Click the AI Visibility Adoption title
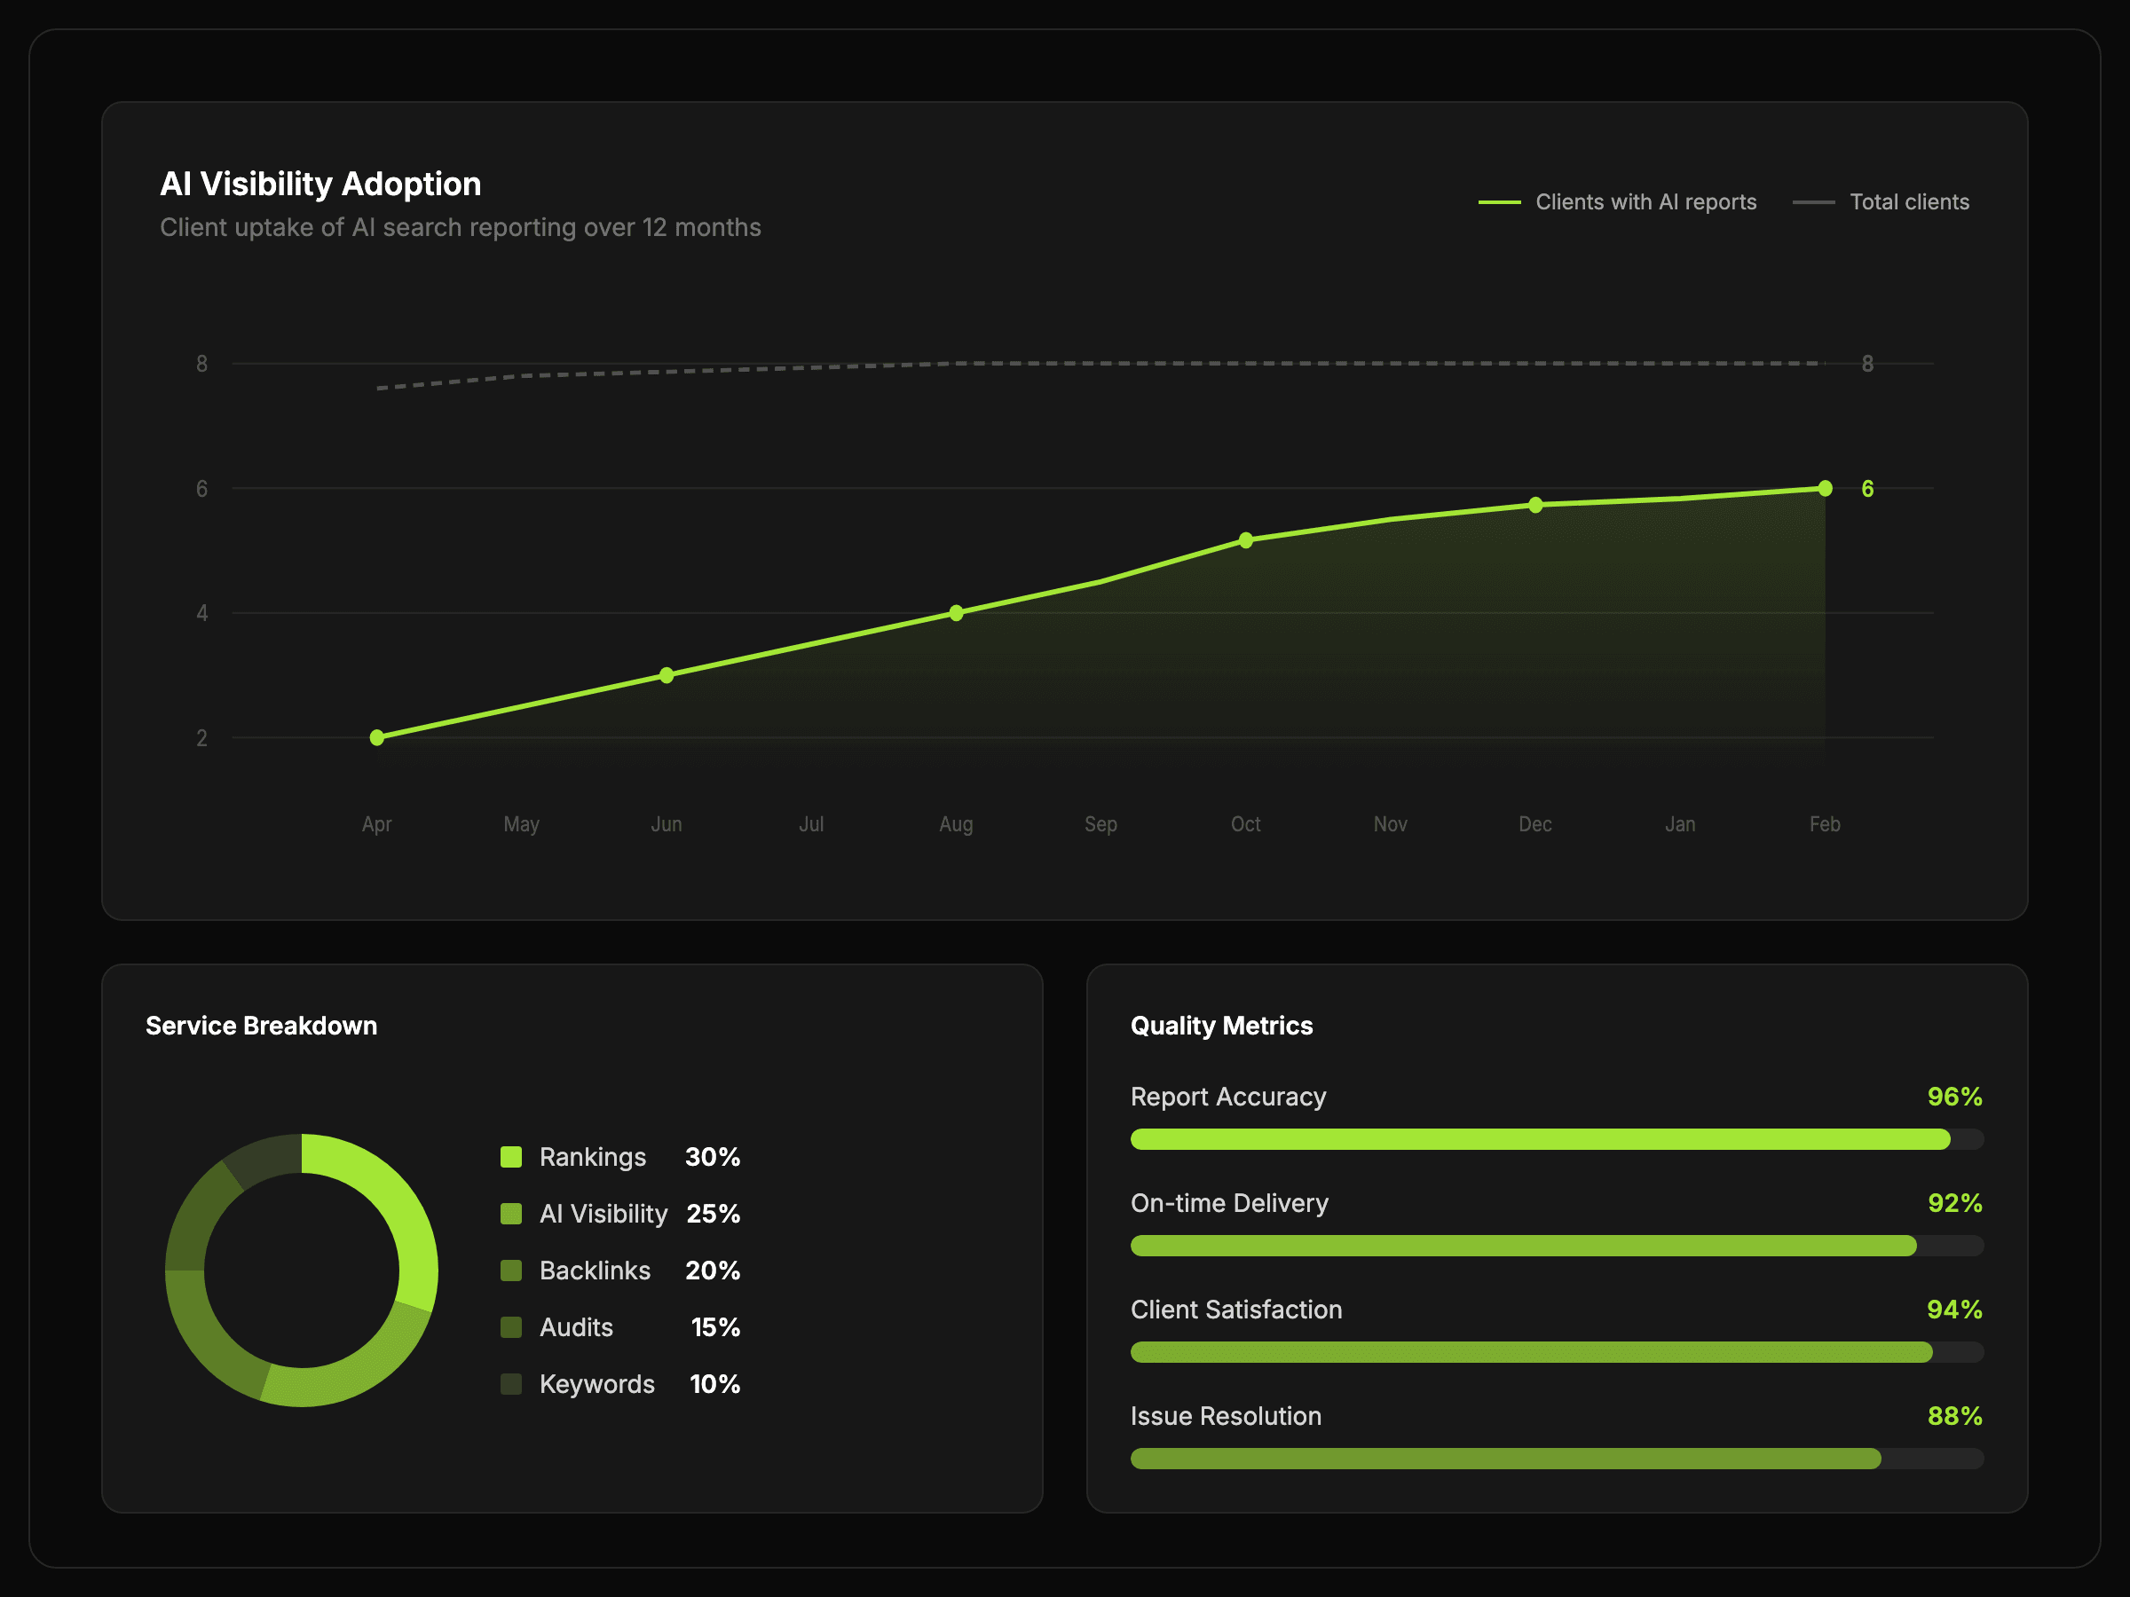Viewport: 2130px width, 1597px height. click(x=320, y=184)
